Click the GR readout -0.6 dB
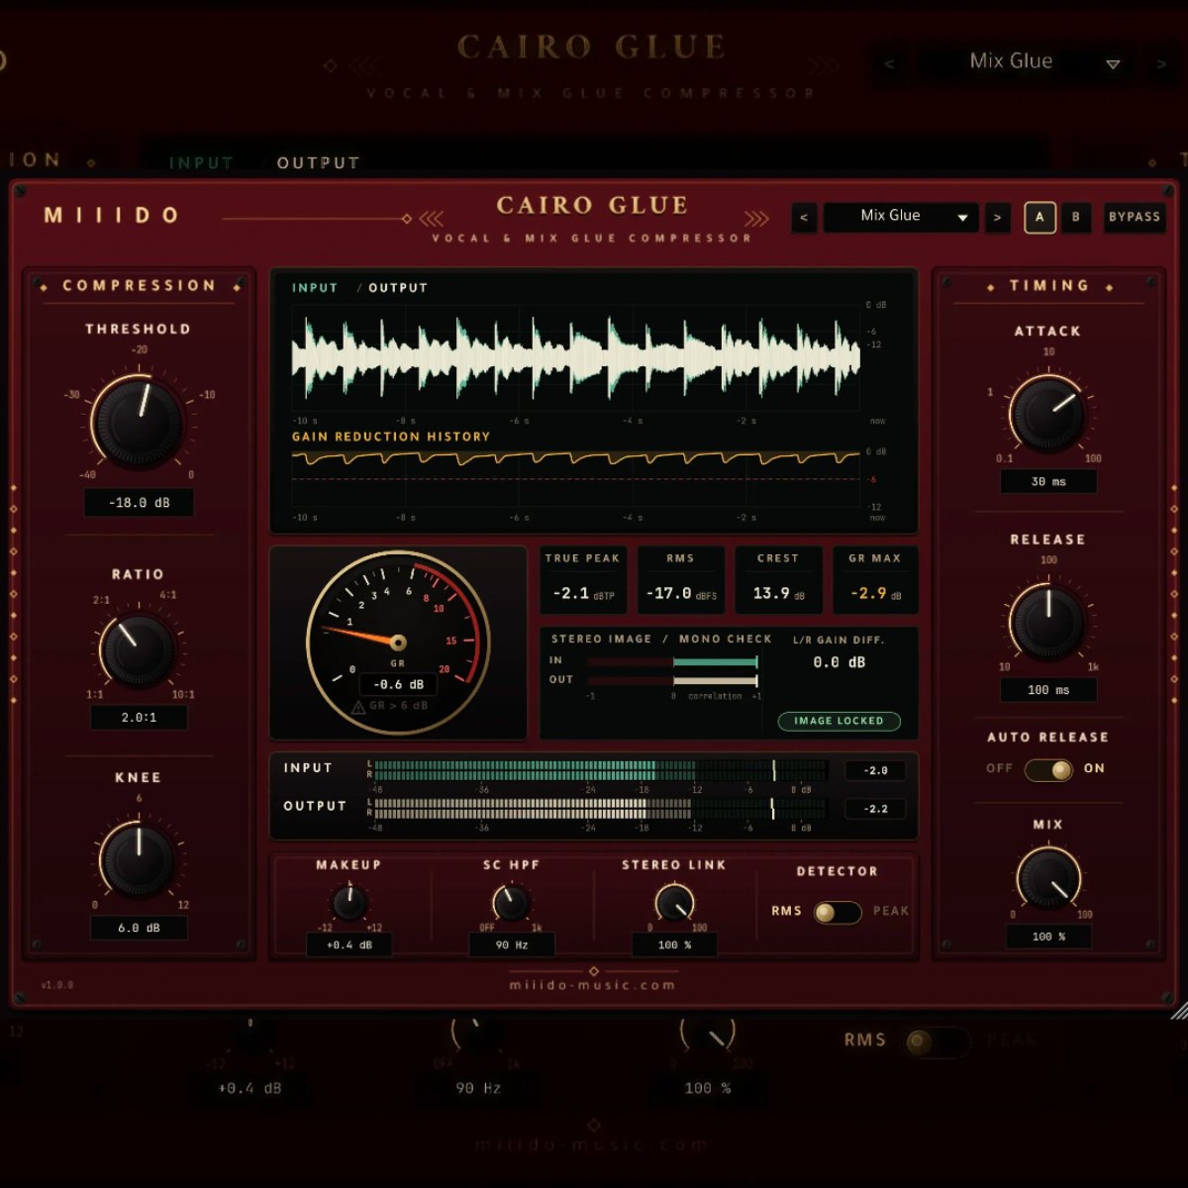Screen dimensions: 1188x1188 tap(398, 684)
